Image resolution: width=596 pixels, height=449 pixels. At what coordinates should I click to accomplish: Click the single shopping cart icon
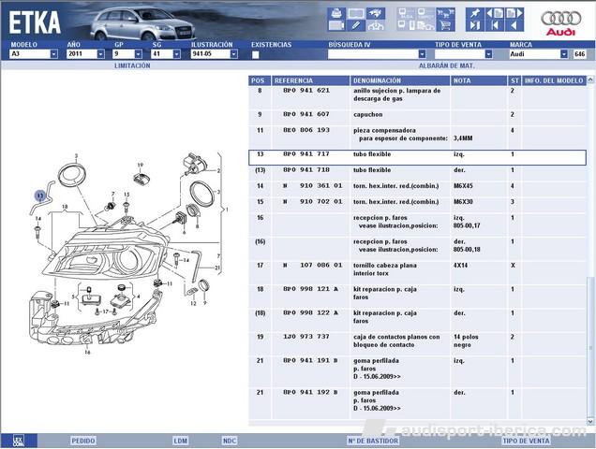click(445, 26)
